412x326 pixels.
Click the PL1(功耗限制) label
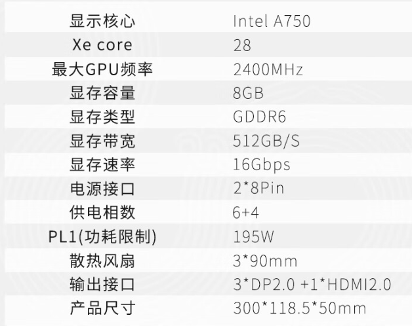click(x=102, y=236)
